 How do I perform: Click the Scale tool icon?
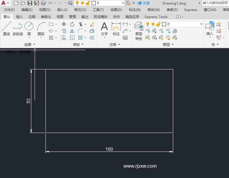pyautogui.click(x=72, y=38)
